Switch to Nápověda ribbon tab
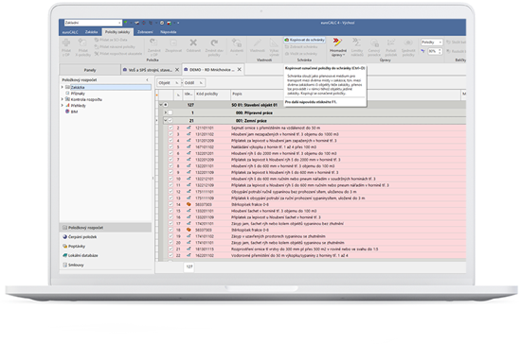This screenshot has width=521, height=361. pos(168,32)
